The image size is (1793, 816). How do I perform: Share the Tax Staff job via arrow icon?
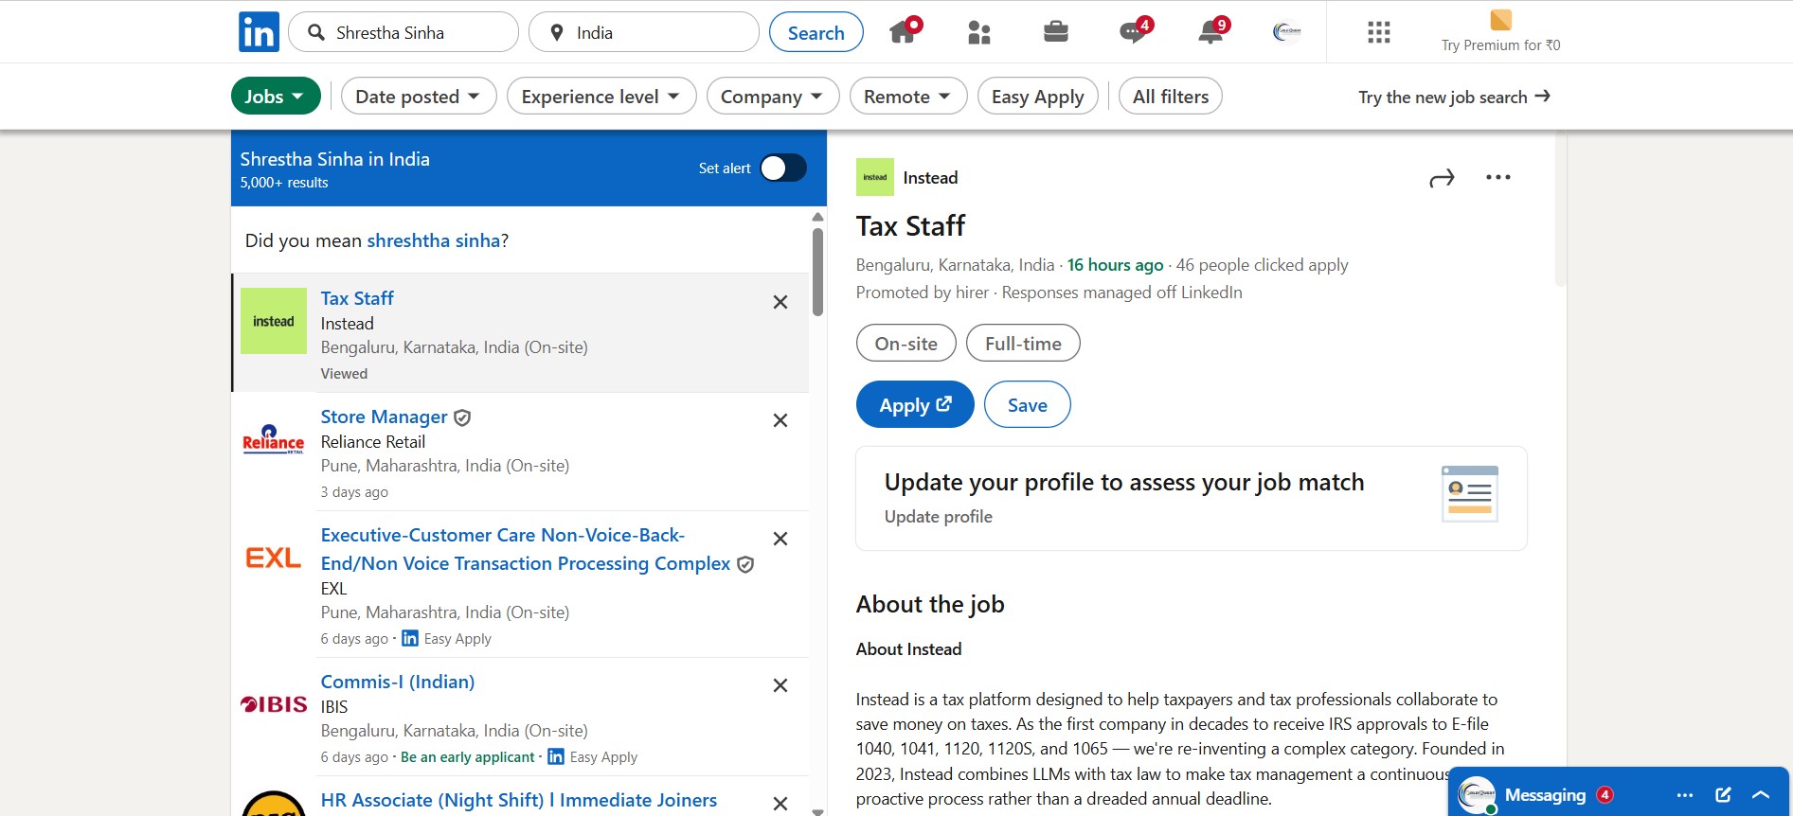pos(1442,178)
